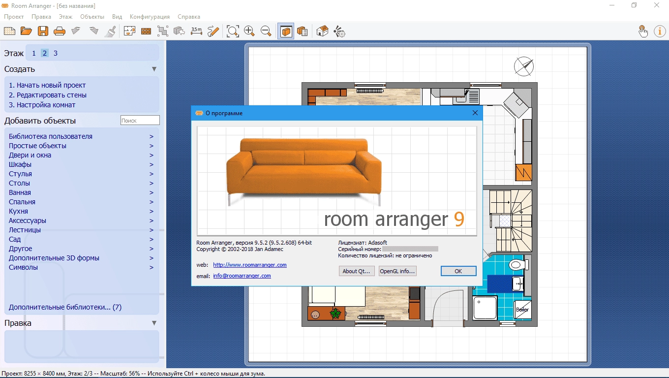Screen dimensions: 669x378
Task: Click 3. Настройка комнат
Action: (42, 105)
